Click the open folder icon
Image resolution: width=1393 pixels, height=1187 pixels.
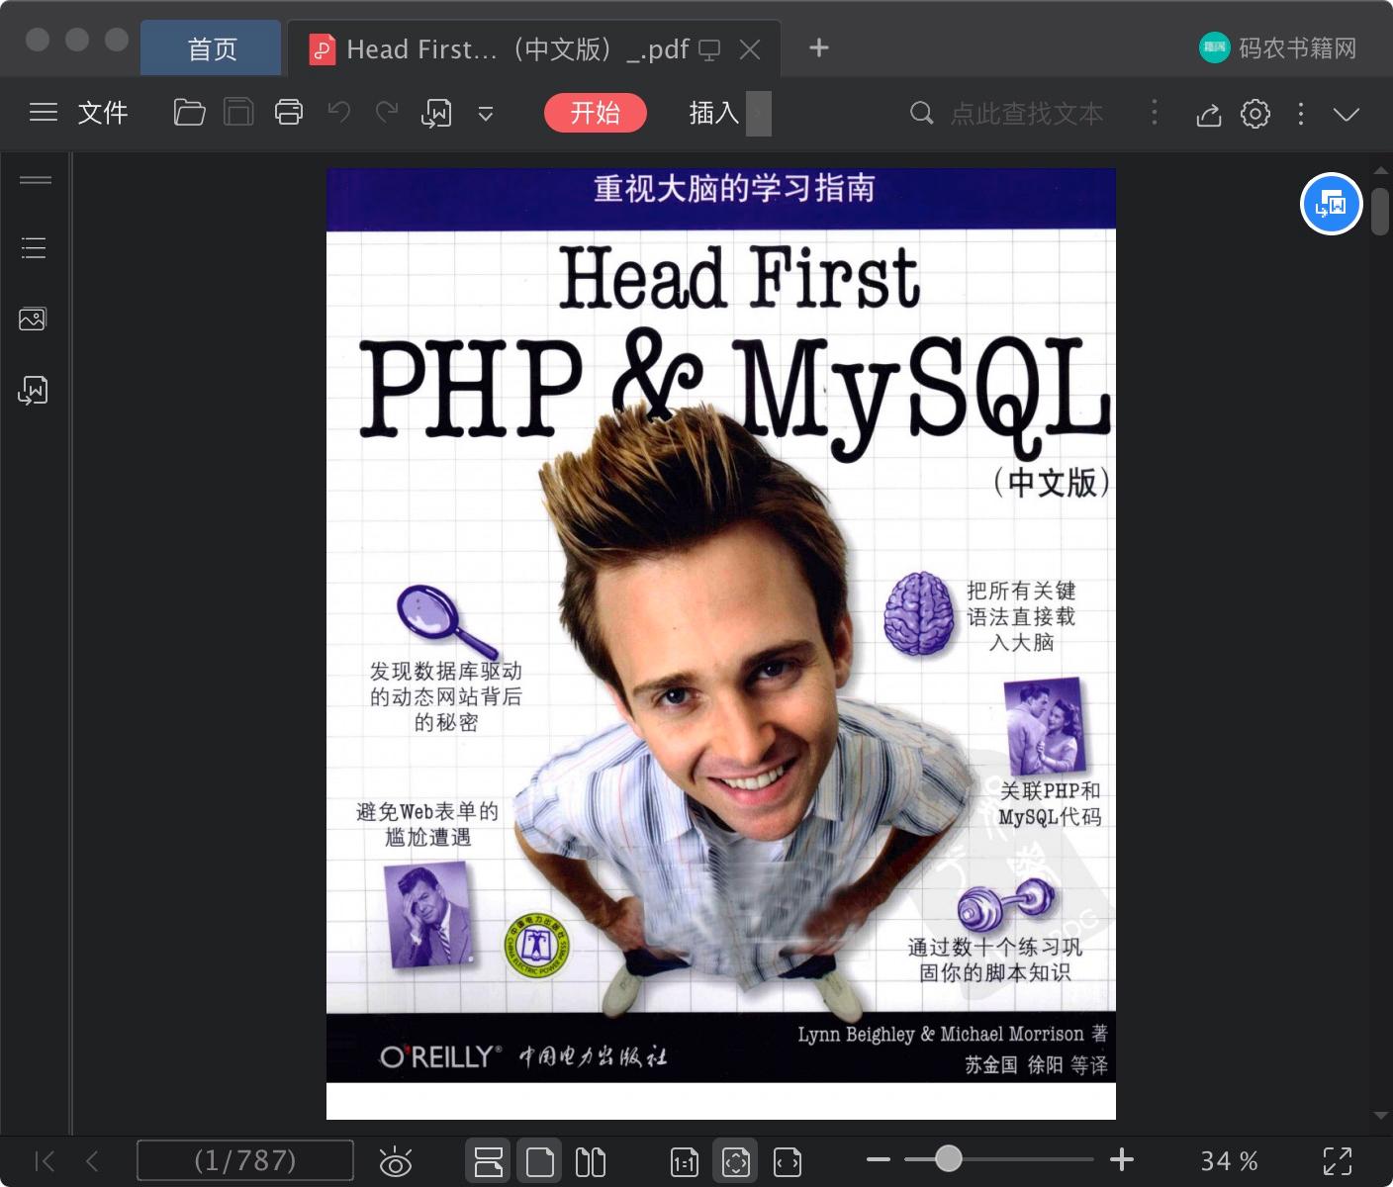[x=189, y=113]
